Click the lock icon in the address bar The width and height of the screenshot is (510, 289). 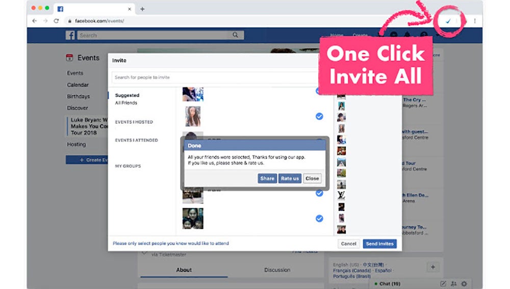[69, 21]
